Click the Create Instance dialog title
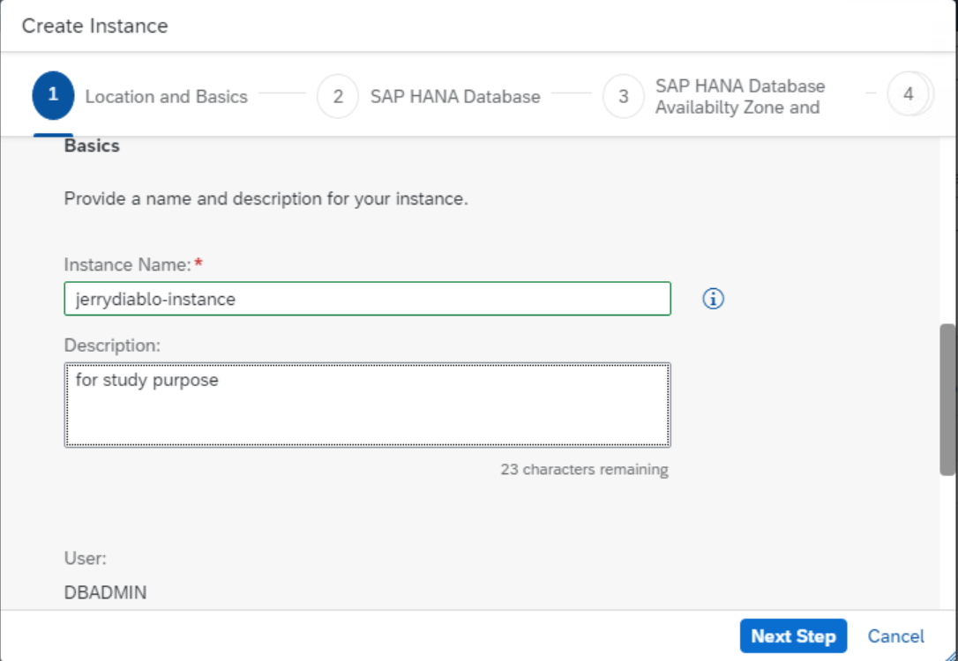 [94, 26]
